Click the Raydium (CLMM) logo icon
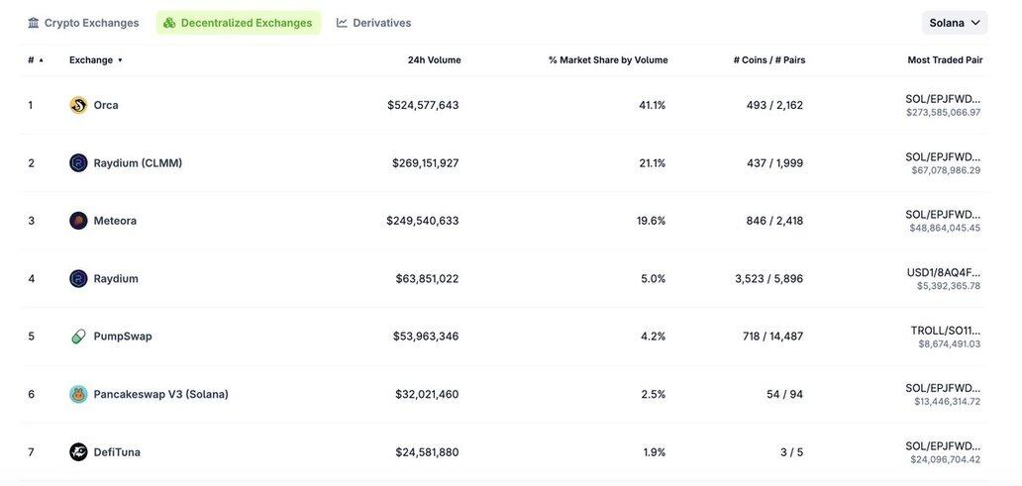The height and width of the screenshot is (486, 1022). click(x=78, y=163)
